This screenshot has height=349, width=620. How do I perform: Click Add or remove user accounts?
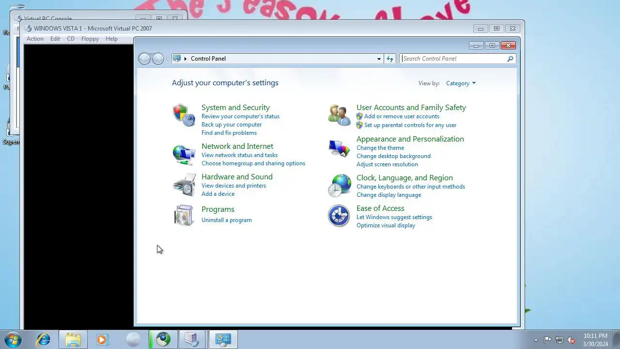tap(402, 116)
